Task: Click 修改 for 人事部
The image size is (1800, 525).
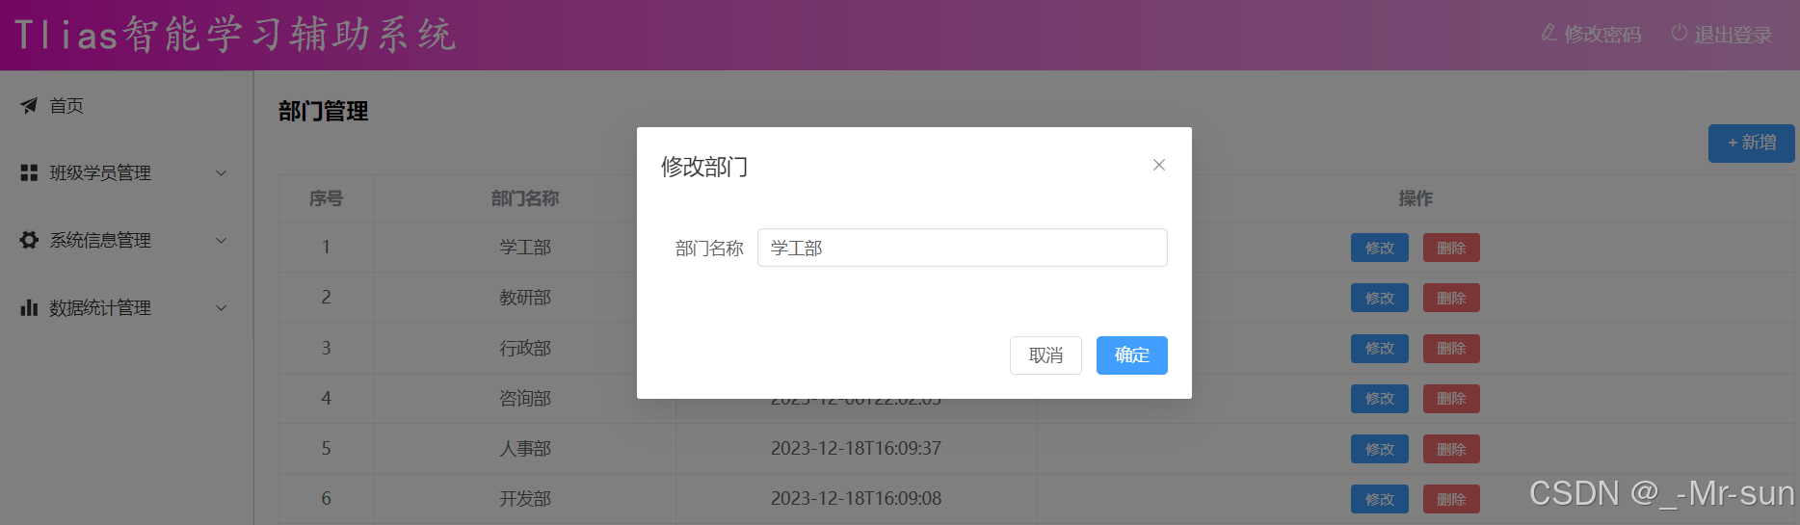Action: tap(1379, 449)
